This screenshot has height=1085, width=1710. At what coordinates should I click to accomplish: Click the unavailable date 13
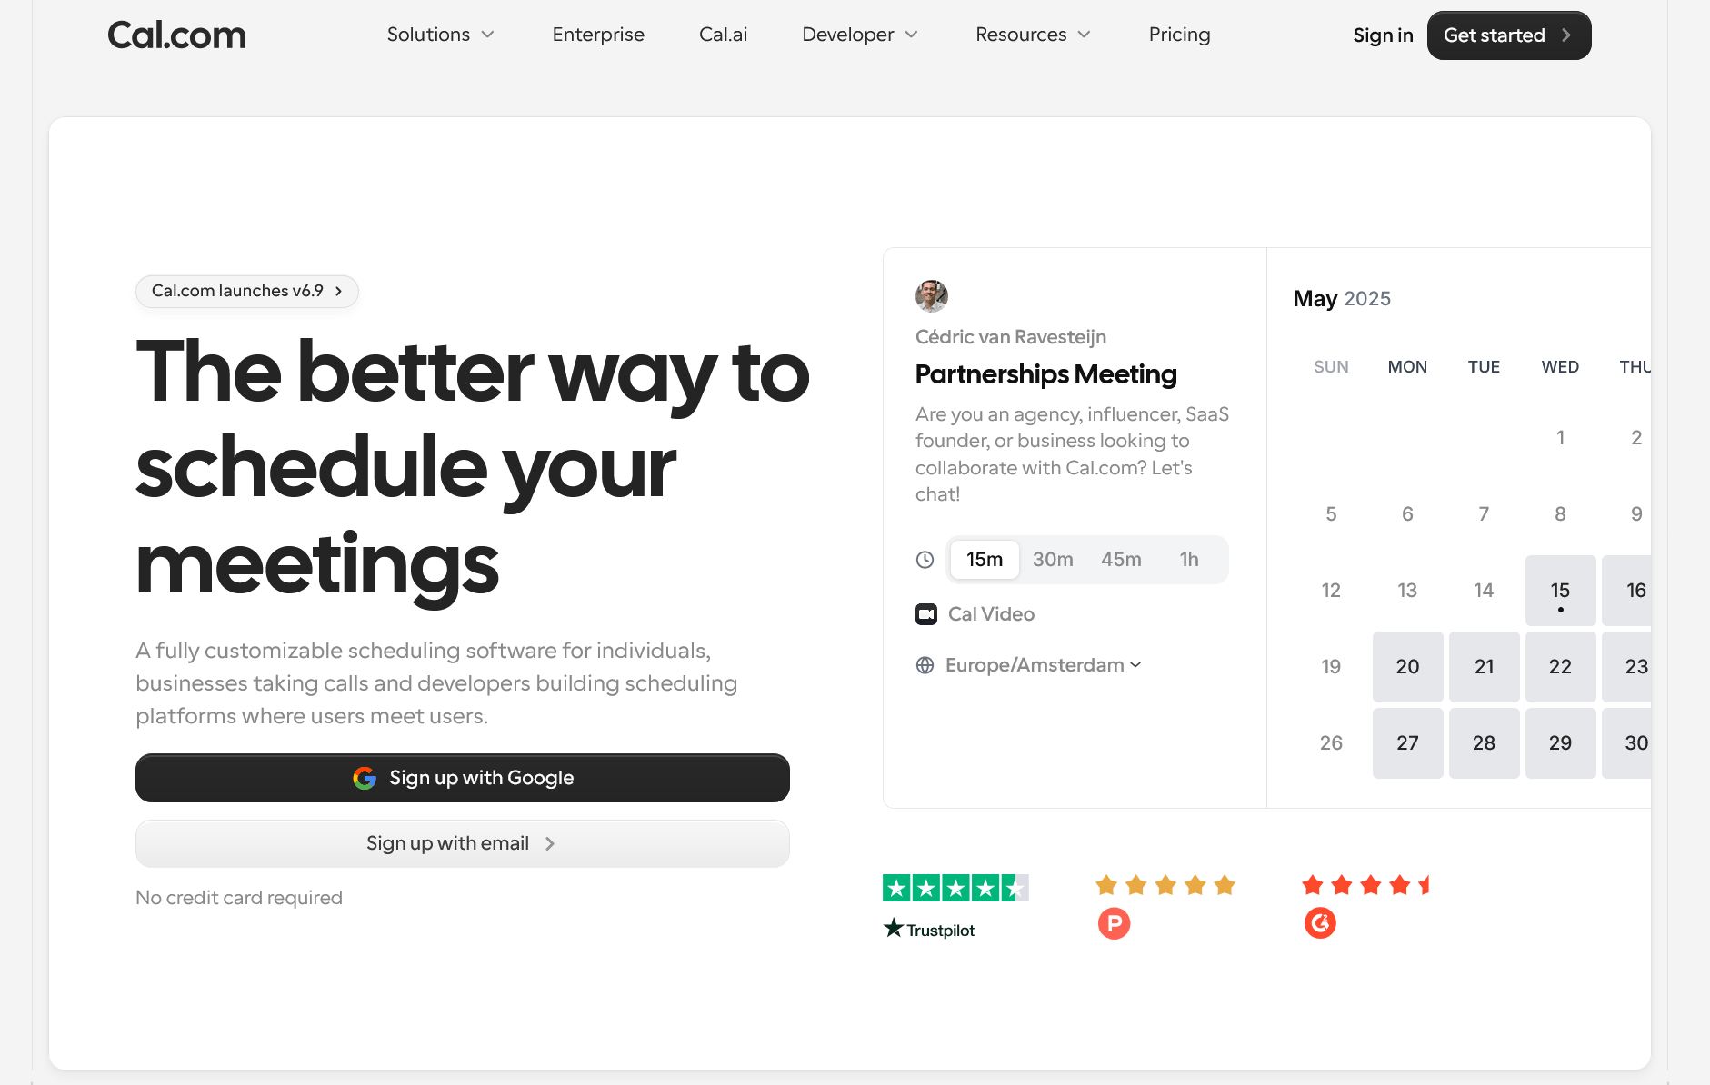click(x=1407, y=591)
